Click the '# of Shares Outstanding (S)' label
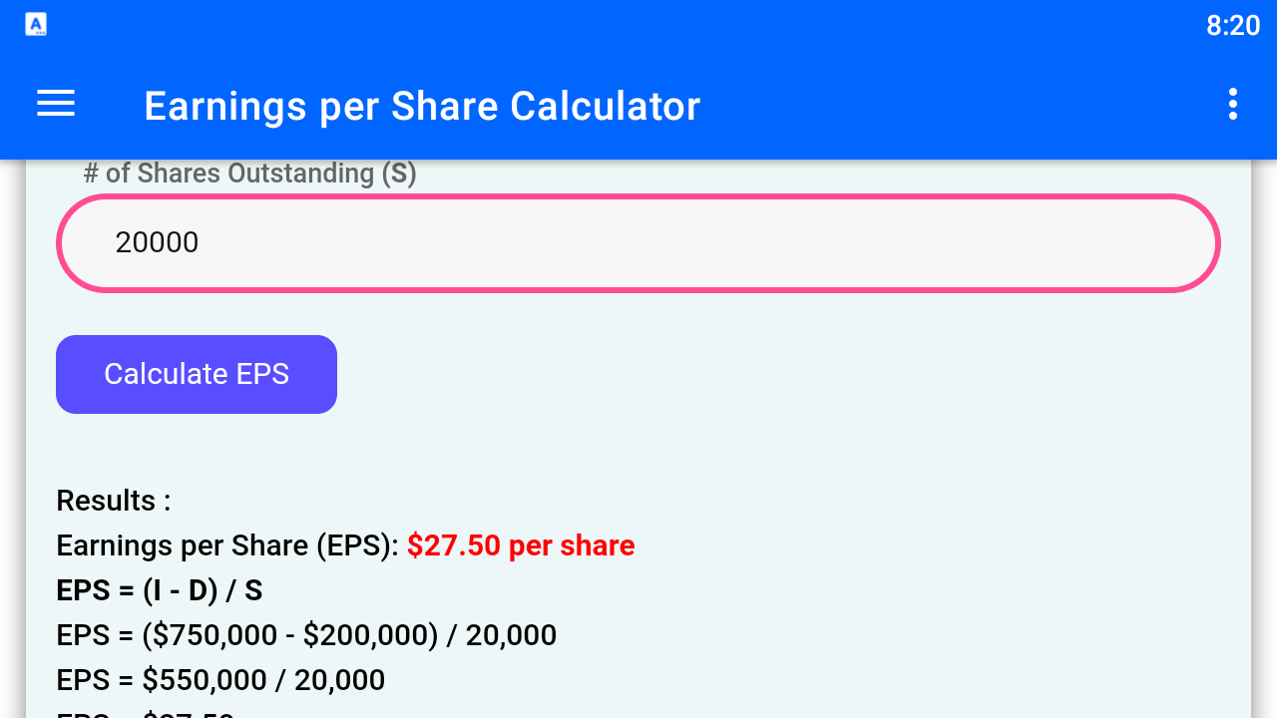Screen dimensions: 1277x718 click(x=250, y=173)
